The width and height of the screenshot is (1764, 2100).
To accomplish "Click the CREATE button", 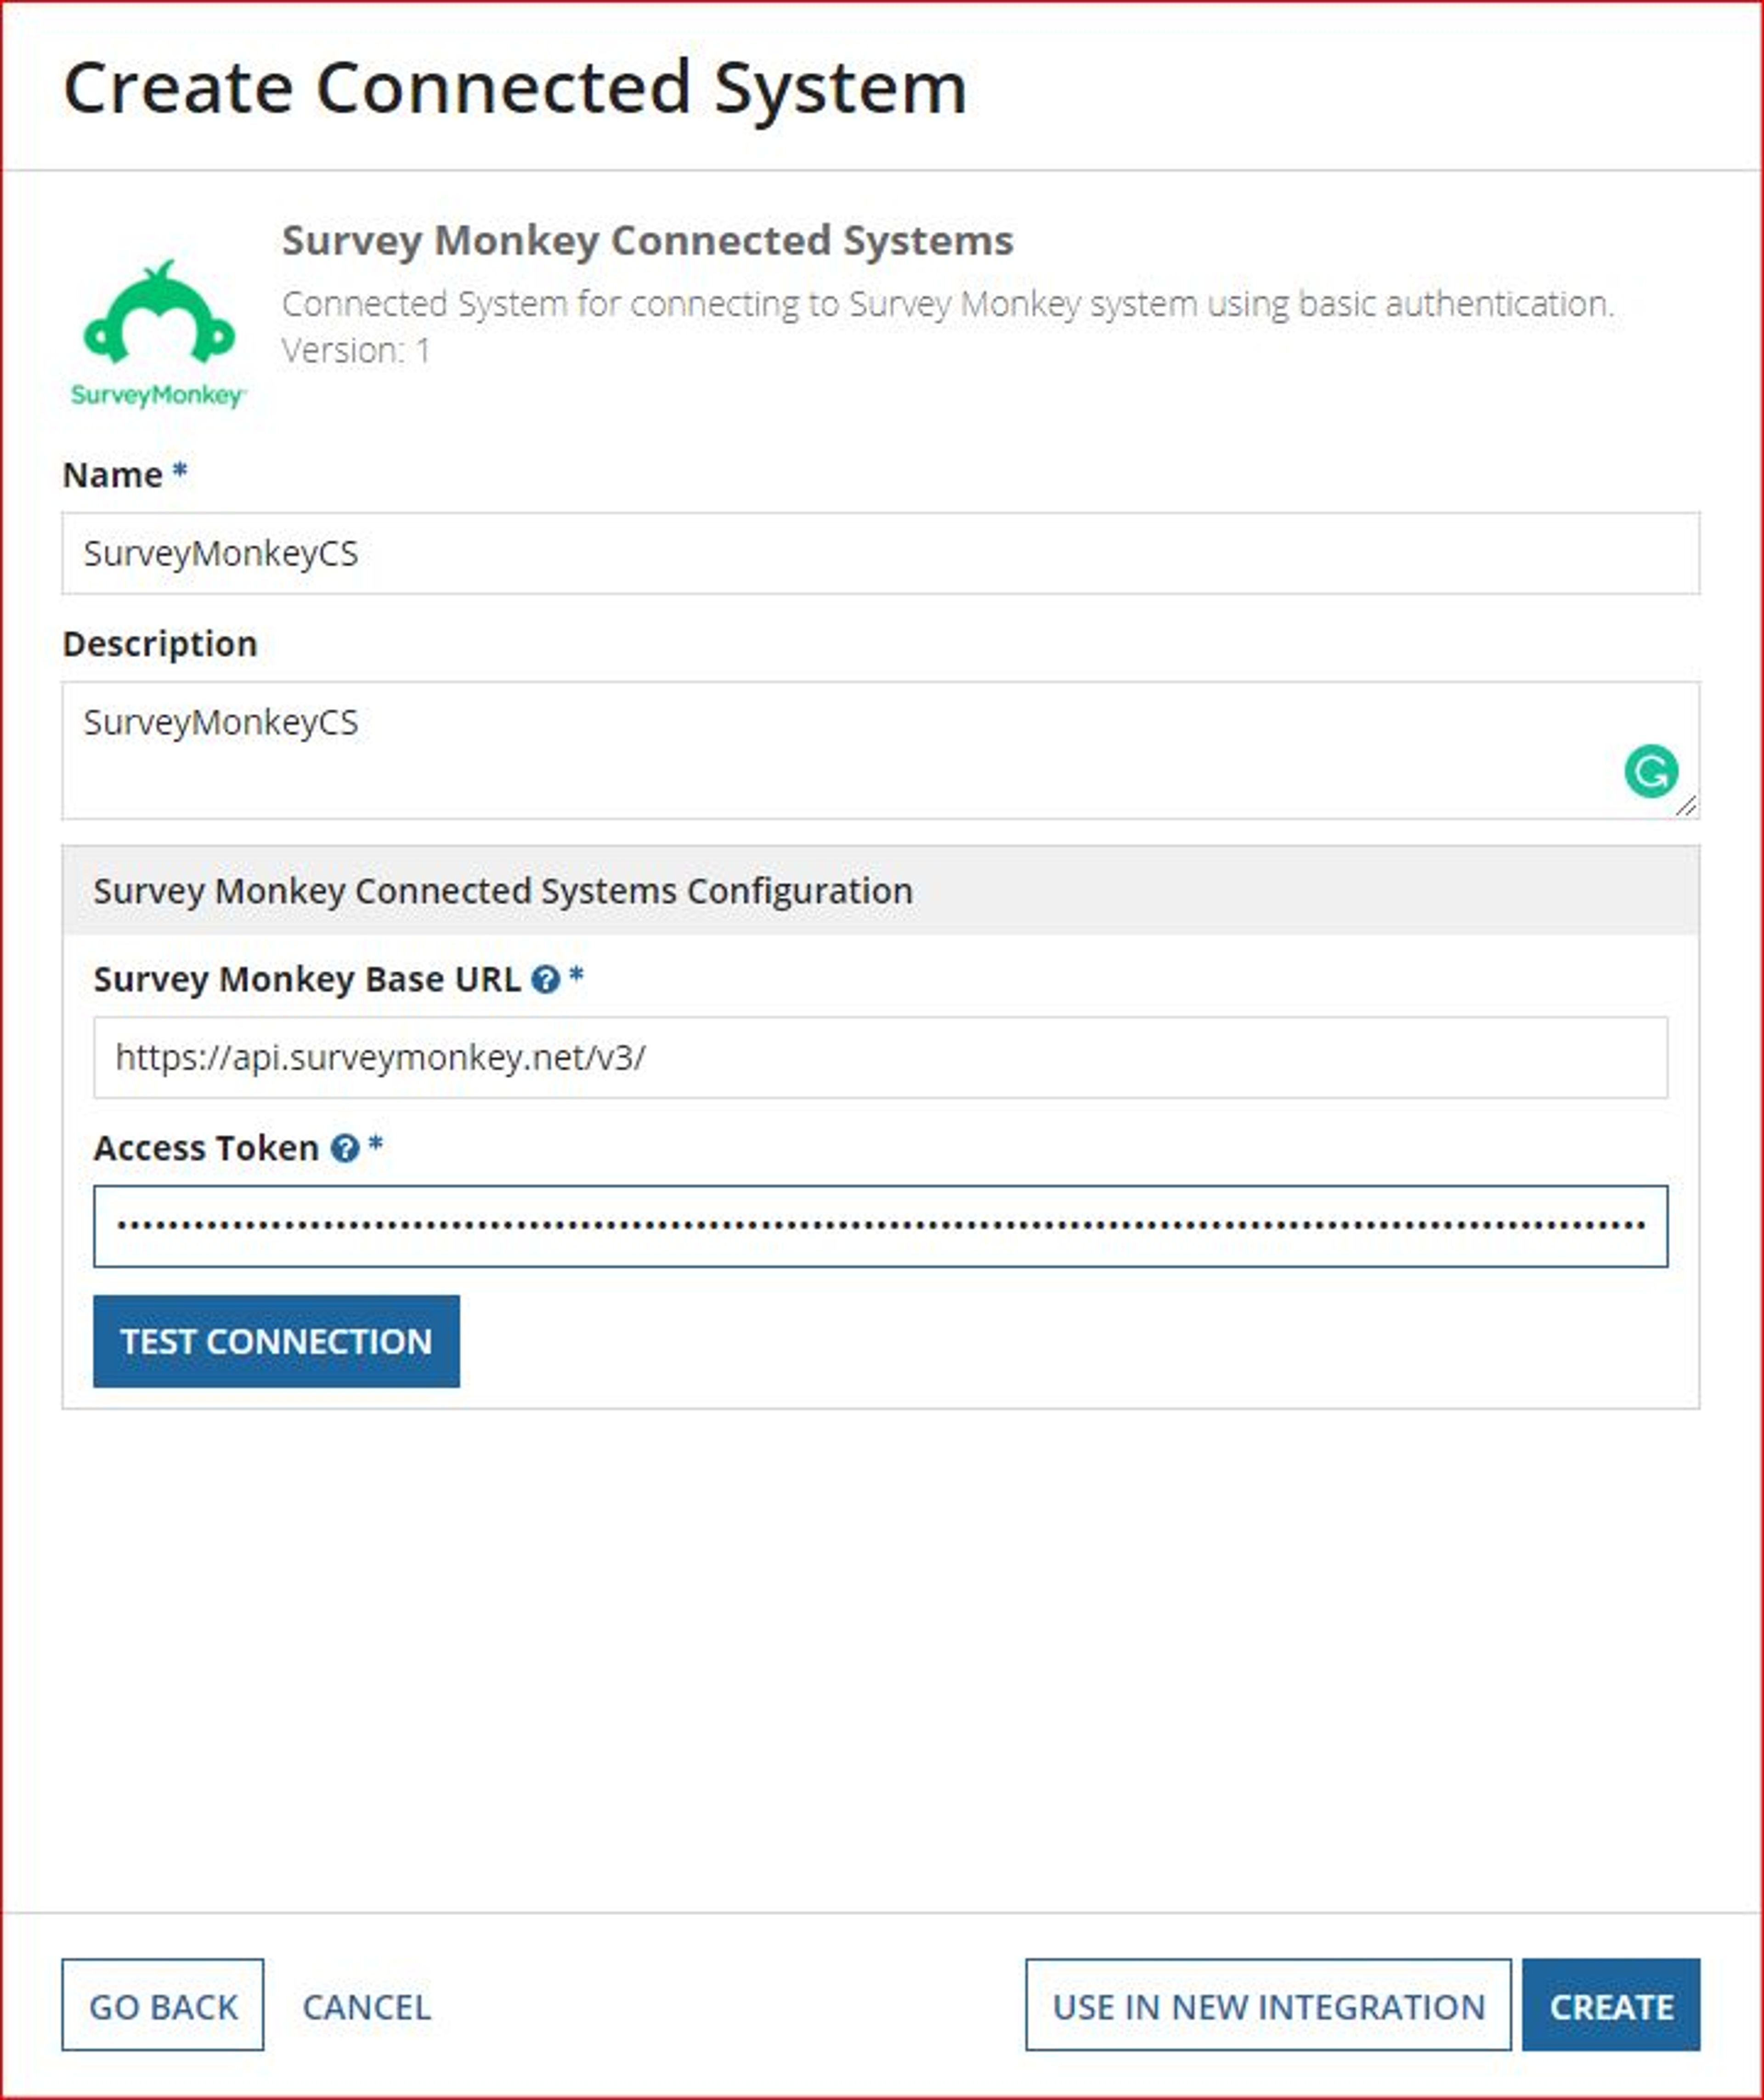I will coord(1611,2006).
